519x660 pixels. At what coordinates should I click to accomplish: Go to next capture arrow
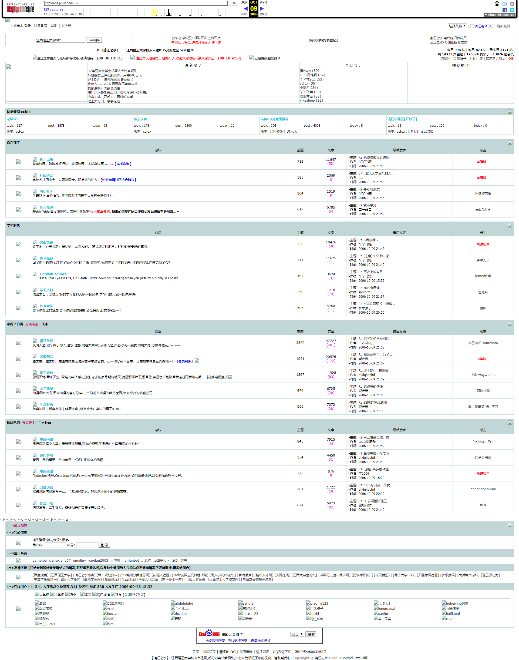(x=262, y=9)
